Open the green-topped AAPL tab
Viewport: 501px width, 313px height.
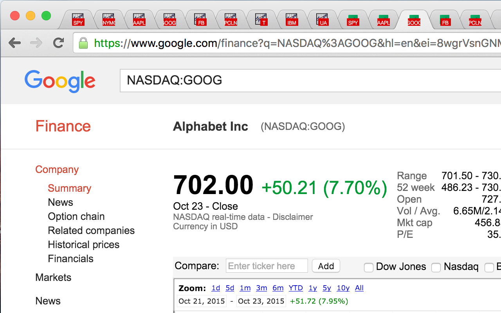pyautogui.click(x=383, y=20)
